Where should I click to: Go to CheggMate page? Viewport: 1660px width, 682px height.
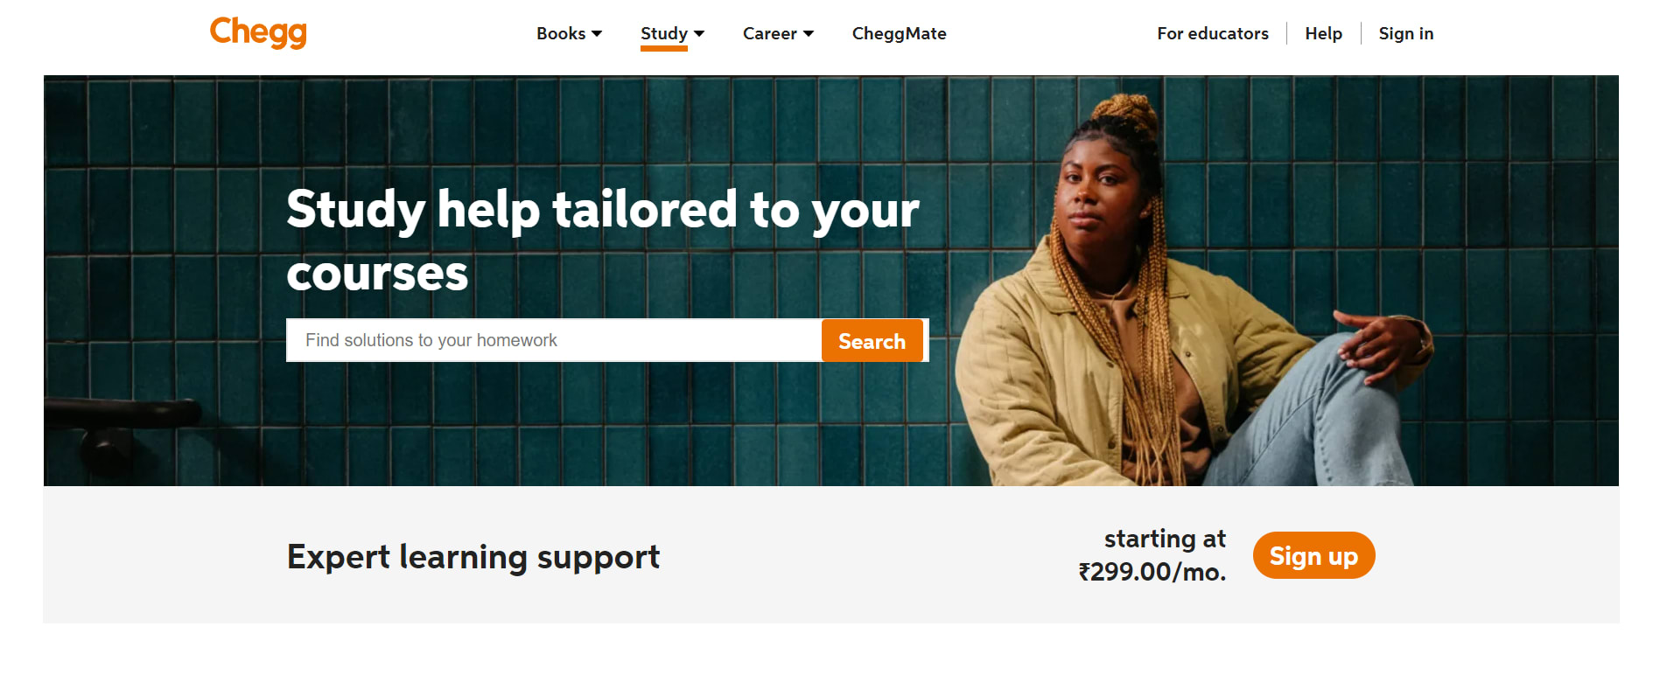coord(899,33)
